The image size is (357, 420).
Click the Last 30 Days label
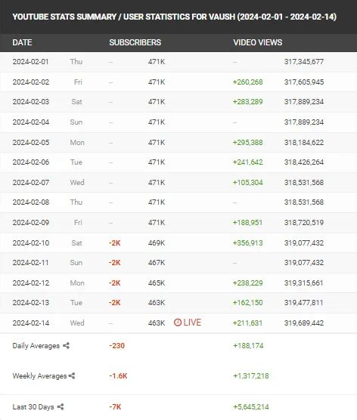[33, 407]
